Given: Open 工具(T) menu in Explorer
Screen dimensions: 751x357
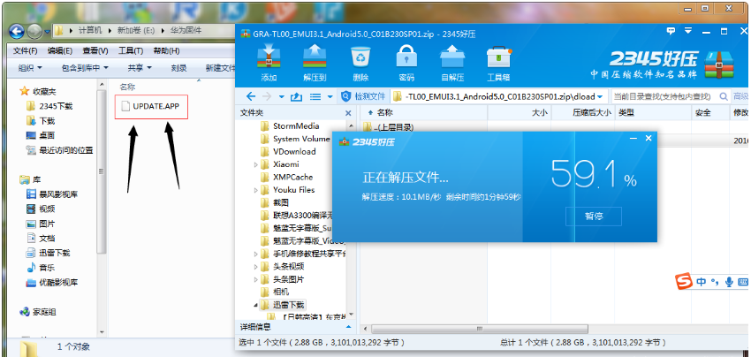Looking at the screenshot, I should [x=131, y=50].
